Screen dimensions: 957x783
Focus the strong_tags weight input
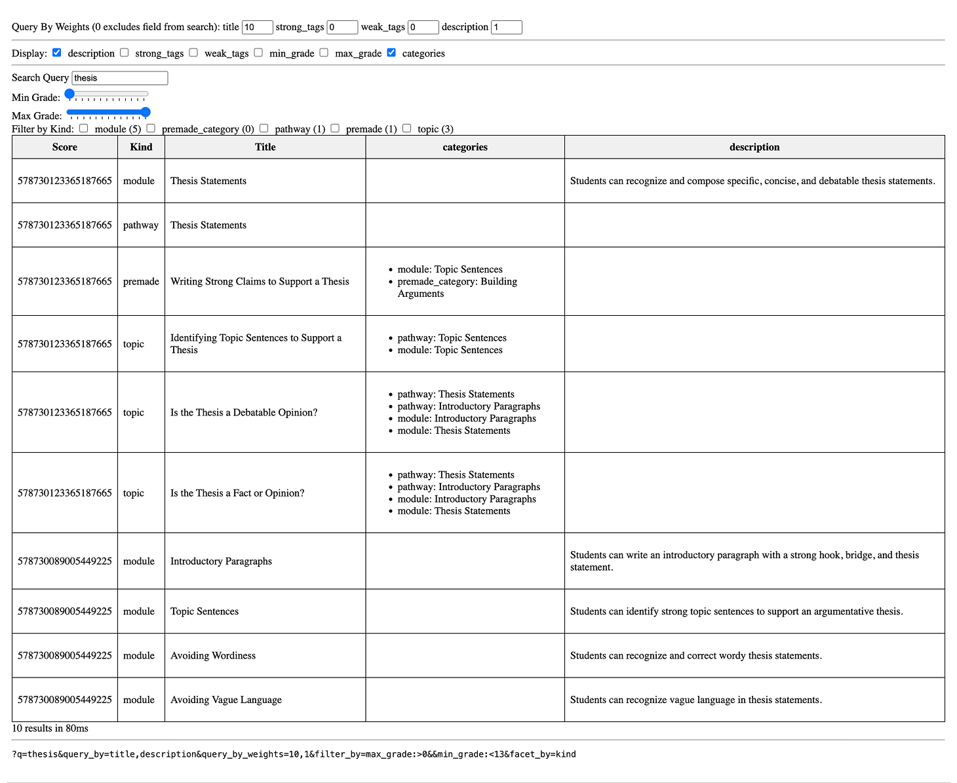coord(342,27)
